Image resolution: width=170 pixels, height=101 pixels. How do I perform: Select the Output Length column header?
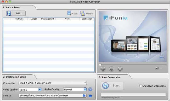pos(48,19)
